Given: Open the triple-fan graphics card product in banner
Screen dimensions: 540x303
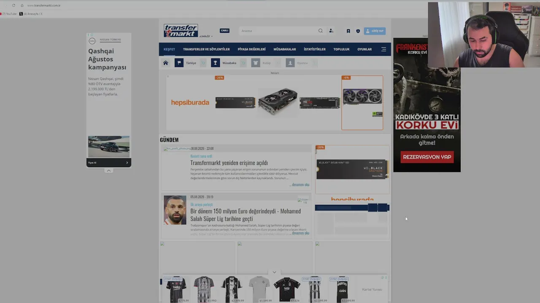Looking at the screenshot, I should click(x=278, y=101).
